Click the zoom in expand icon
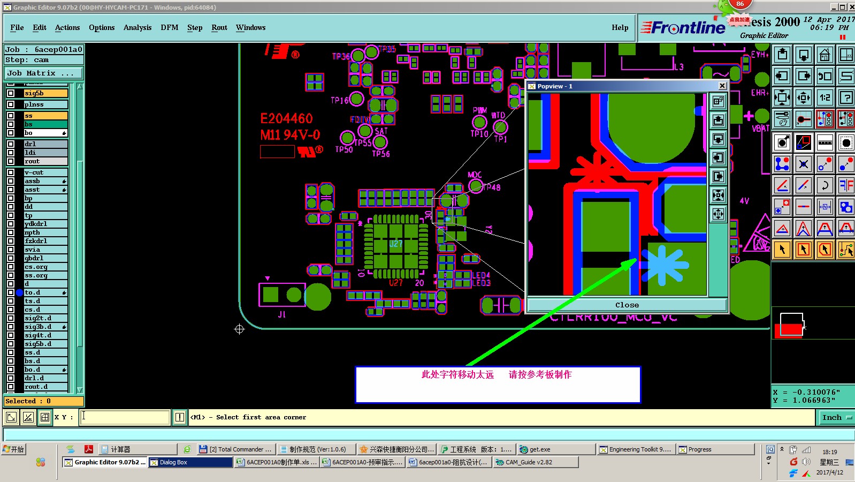Screen dimensions: 855x482 point(782,97)
